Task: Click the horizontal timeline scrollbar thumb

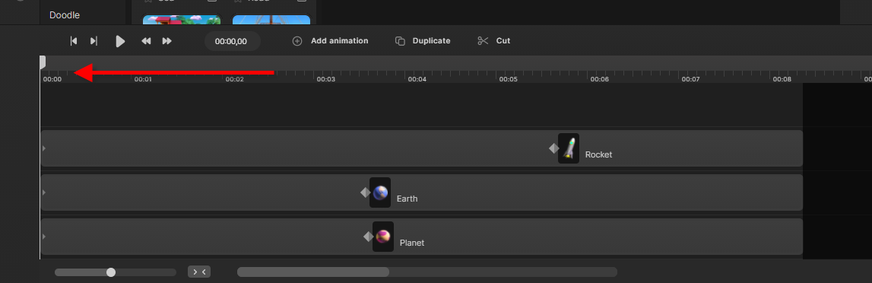Action: pos(313,272)
